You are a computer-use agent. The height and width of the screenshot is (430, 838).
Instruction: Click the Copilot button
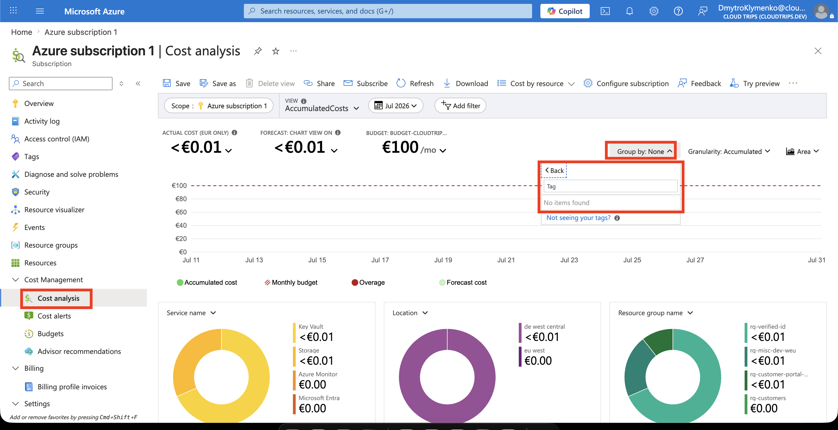coord(564,11)
